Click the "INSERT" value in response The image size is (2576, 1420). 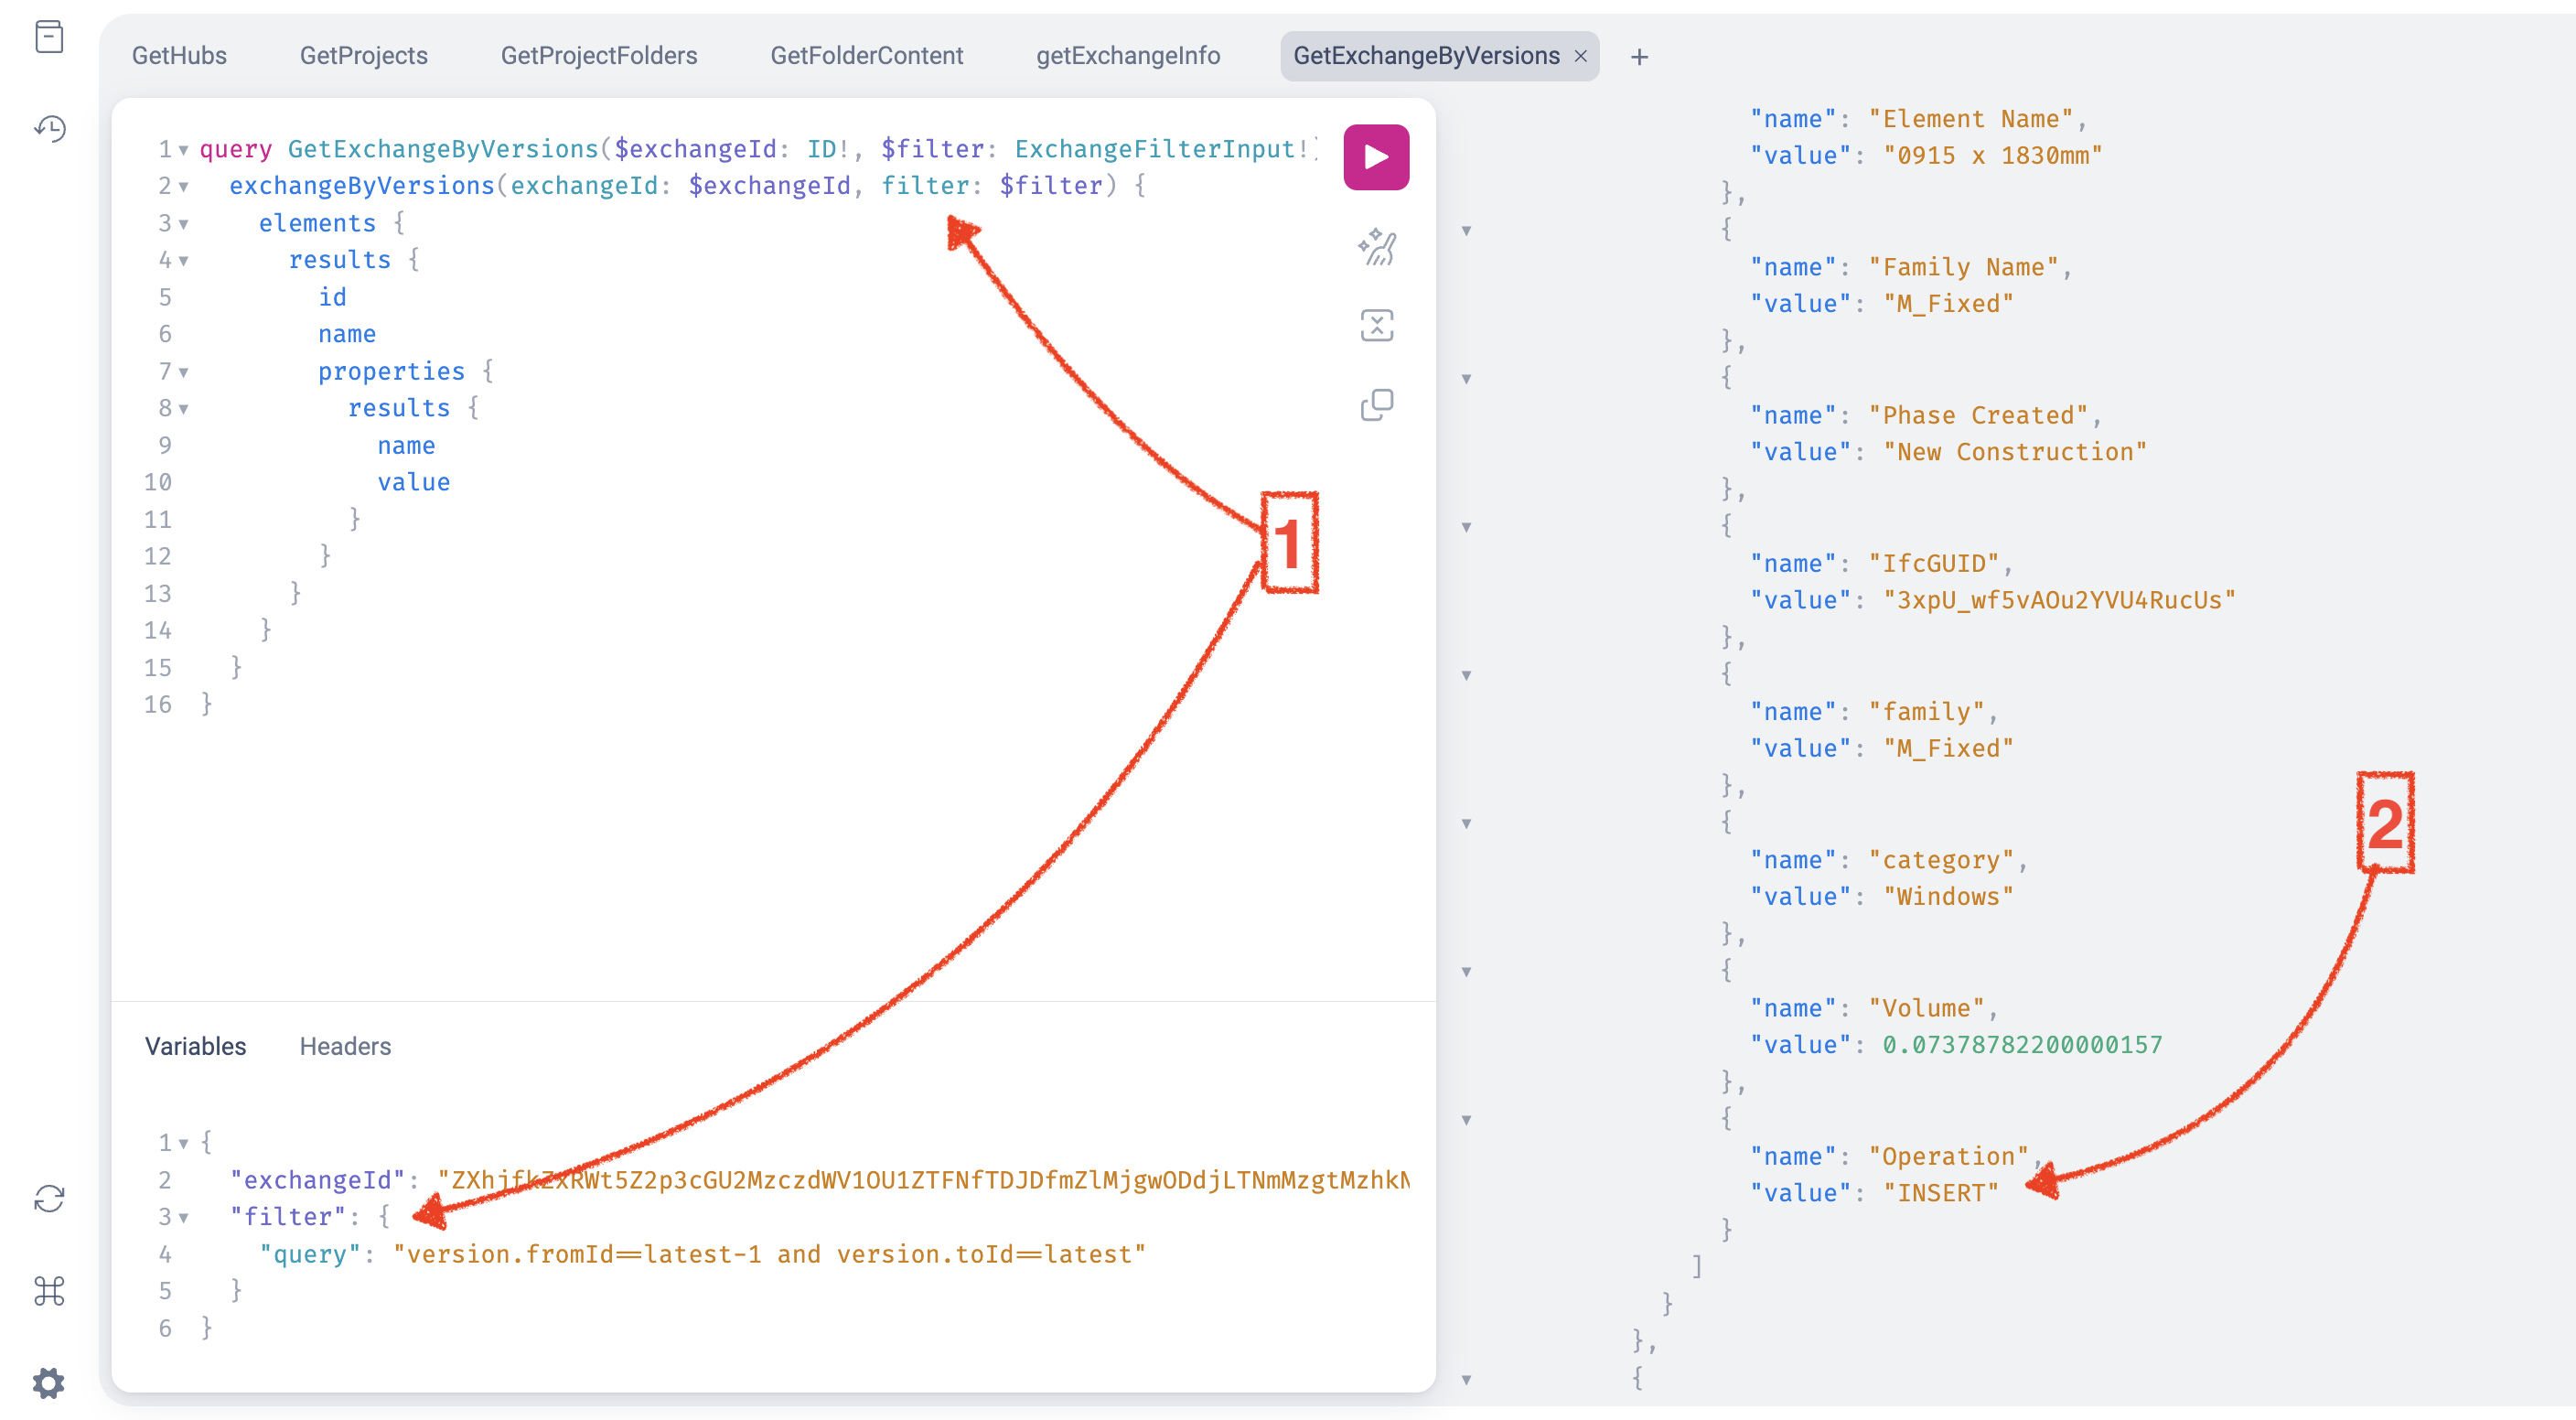1940,1193
